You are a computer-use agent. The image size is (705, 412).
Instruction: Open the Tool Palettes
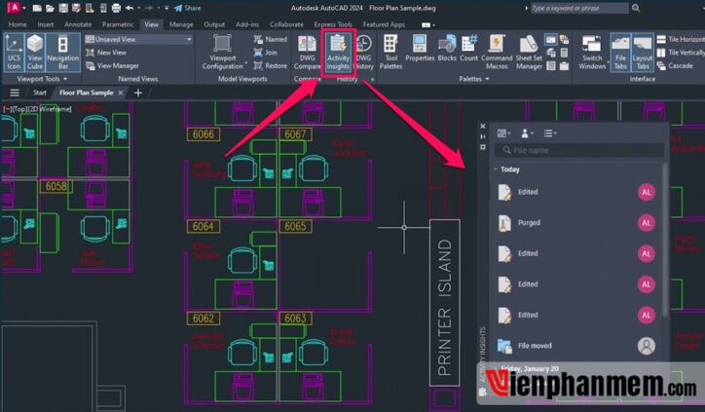(390, 53)
